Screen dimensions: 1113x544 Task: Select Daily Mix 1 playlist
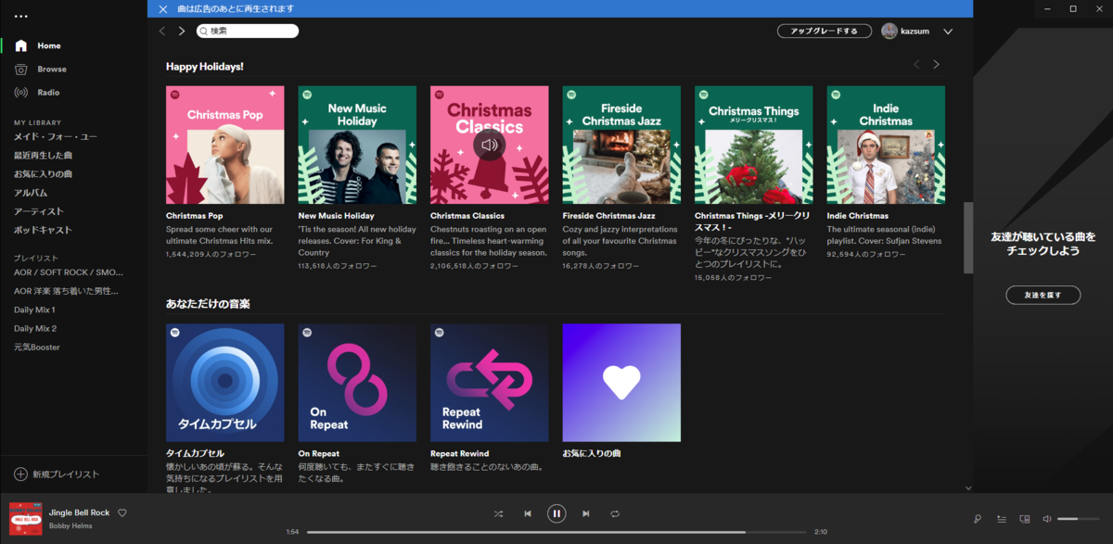34,310
